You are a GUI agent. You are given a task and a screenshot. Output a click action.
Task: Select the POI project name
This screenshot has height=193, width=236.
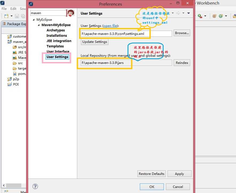coord(16,84)
